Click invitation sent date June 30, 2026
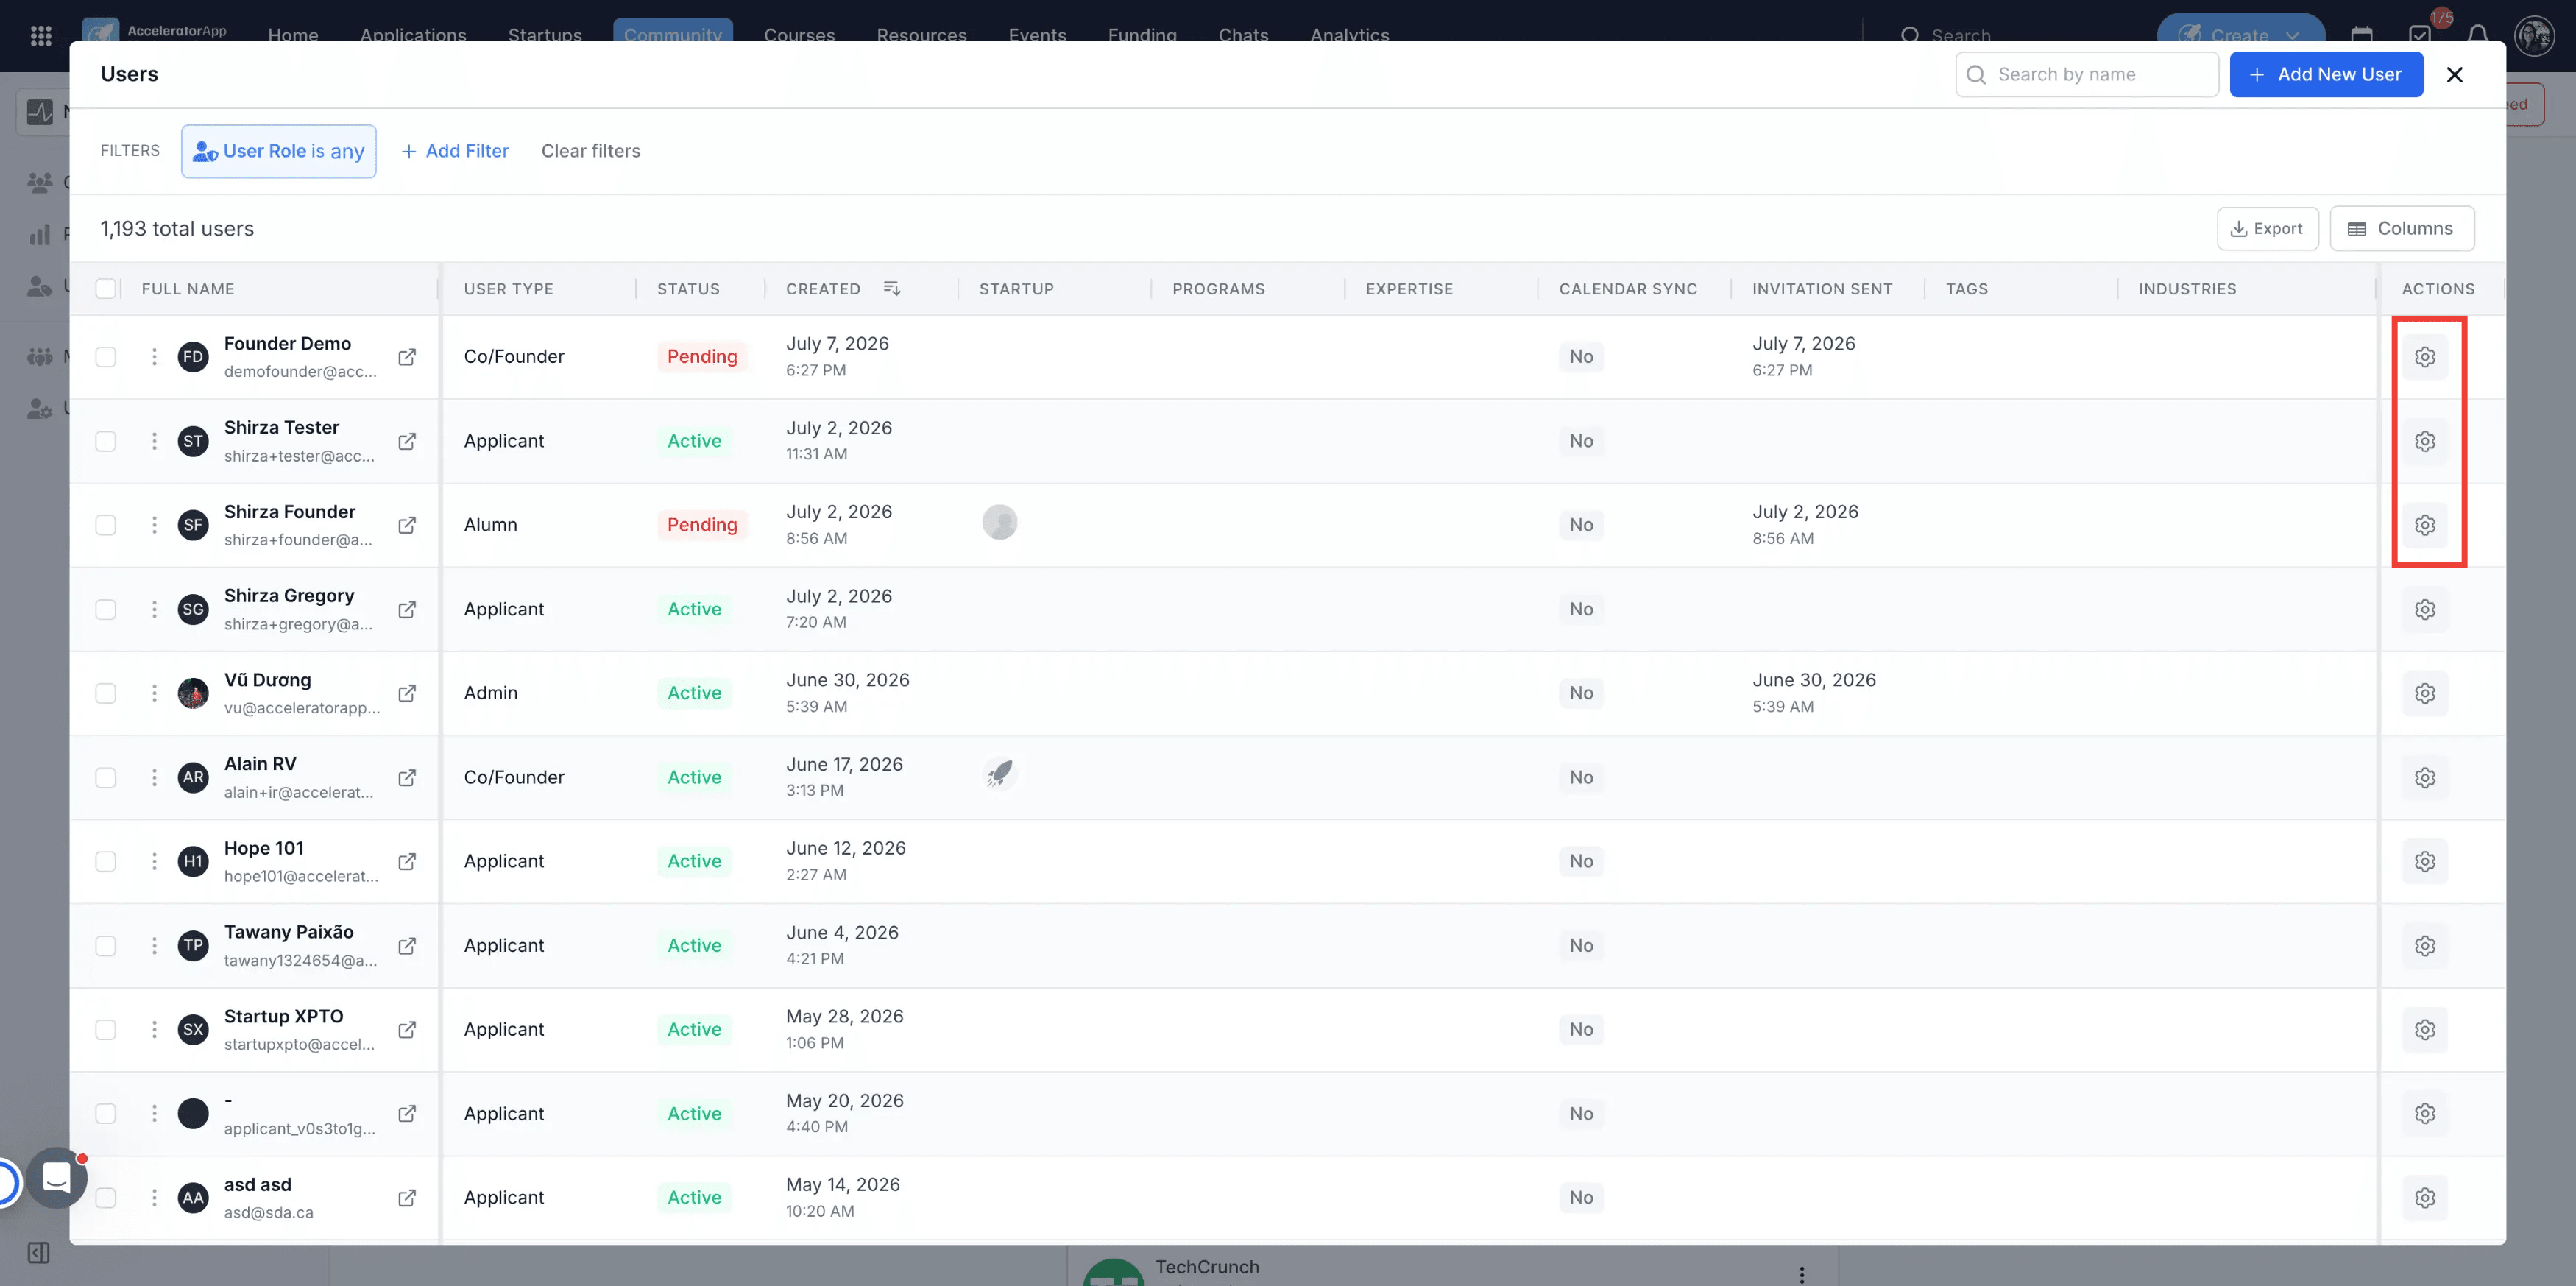Image resolution: width=2576 pixels, height=1286 pixels. coord(1813,680)
